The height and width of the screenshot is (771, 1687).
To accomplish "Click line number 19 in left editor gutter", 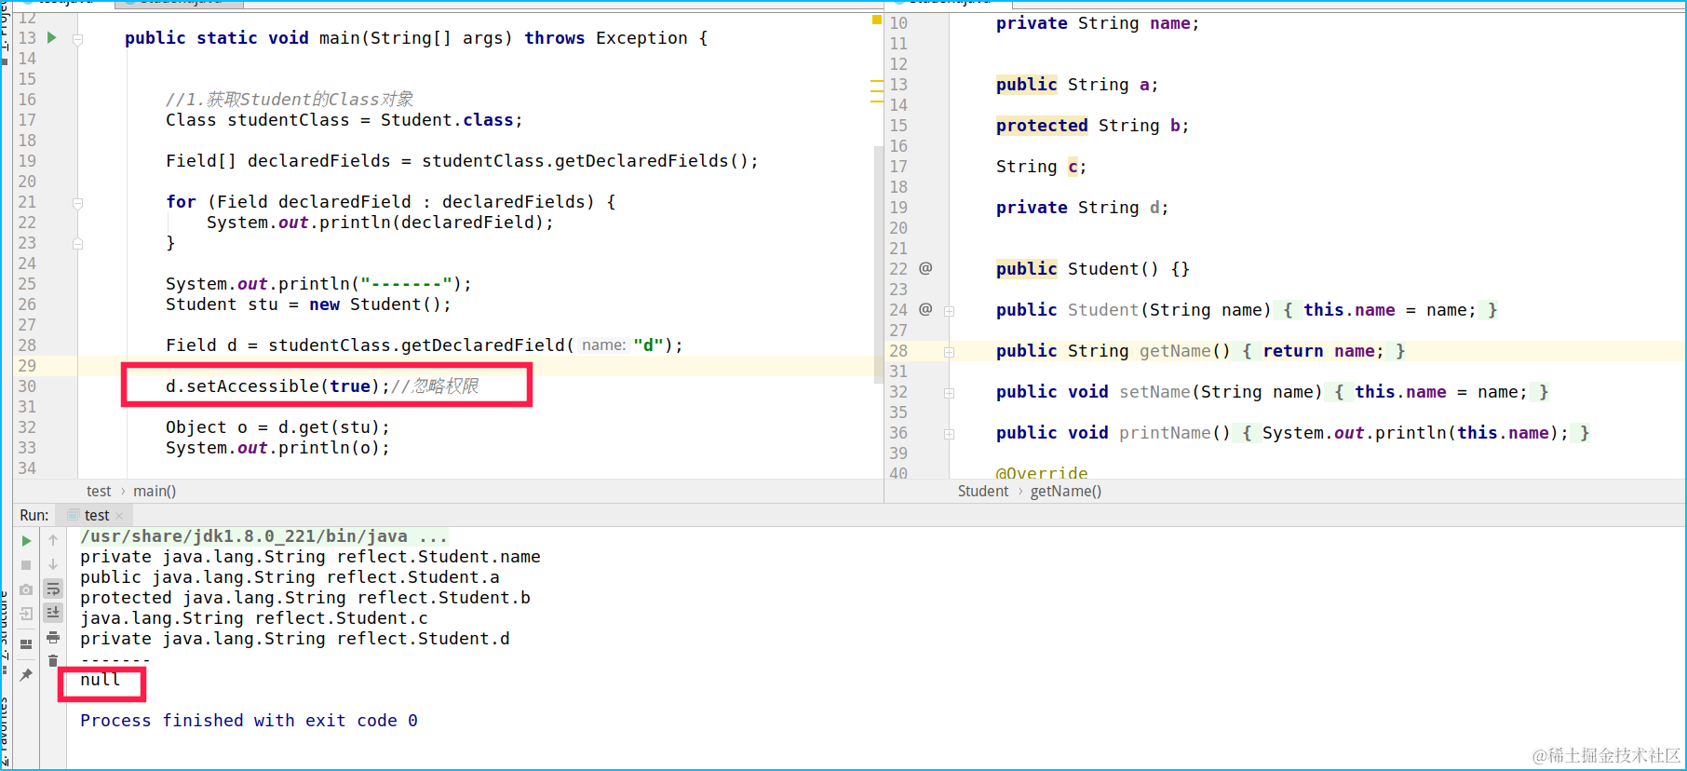I will (27, 161).
